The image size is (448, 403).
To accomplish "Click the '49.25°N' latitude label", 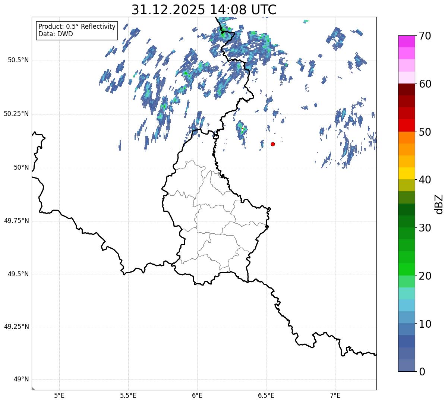I will tap(16, 327).
